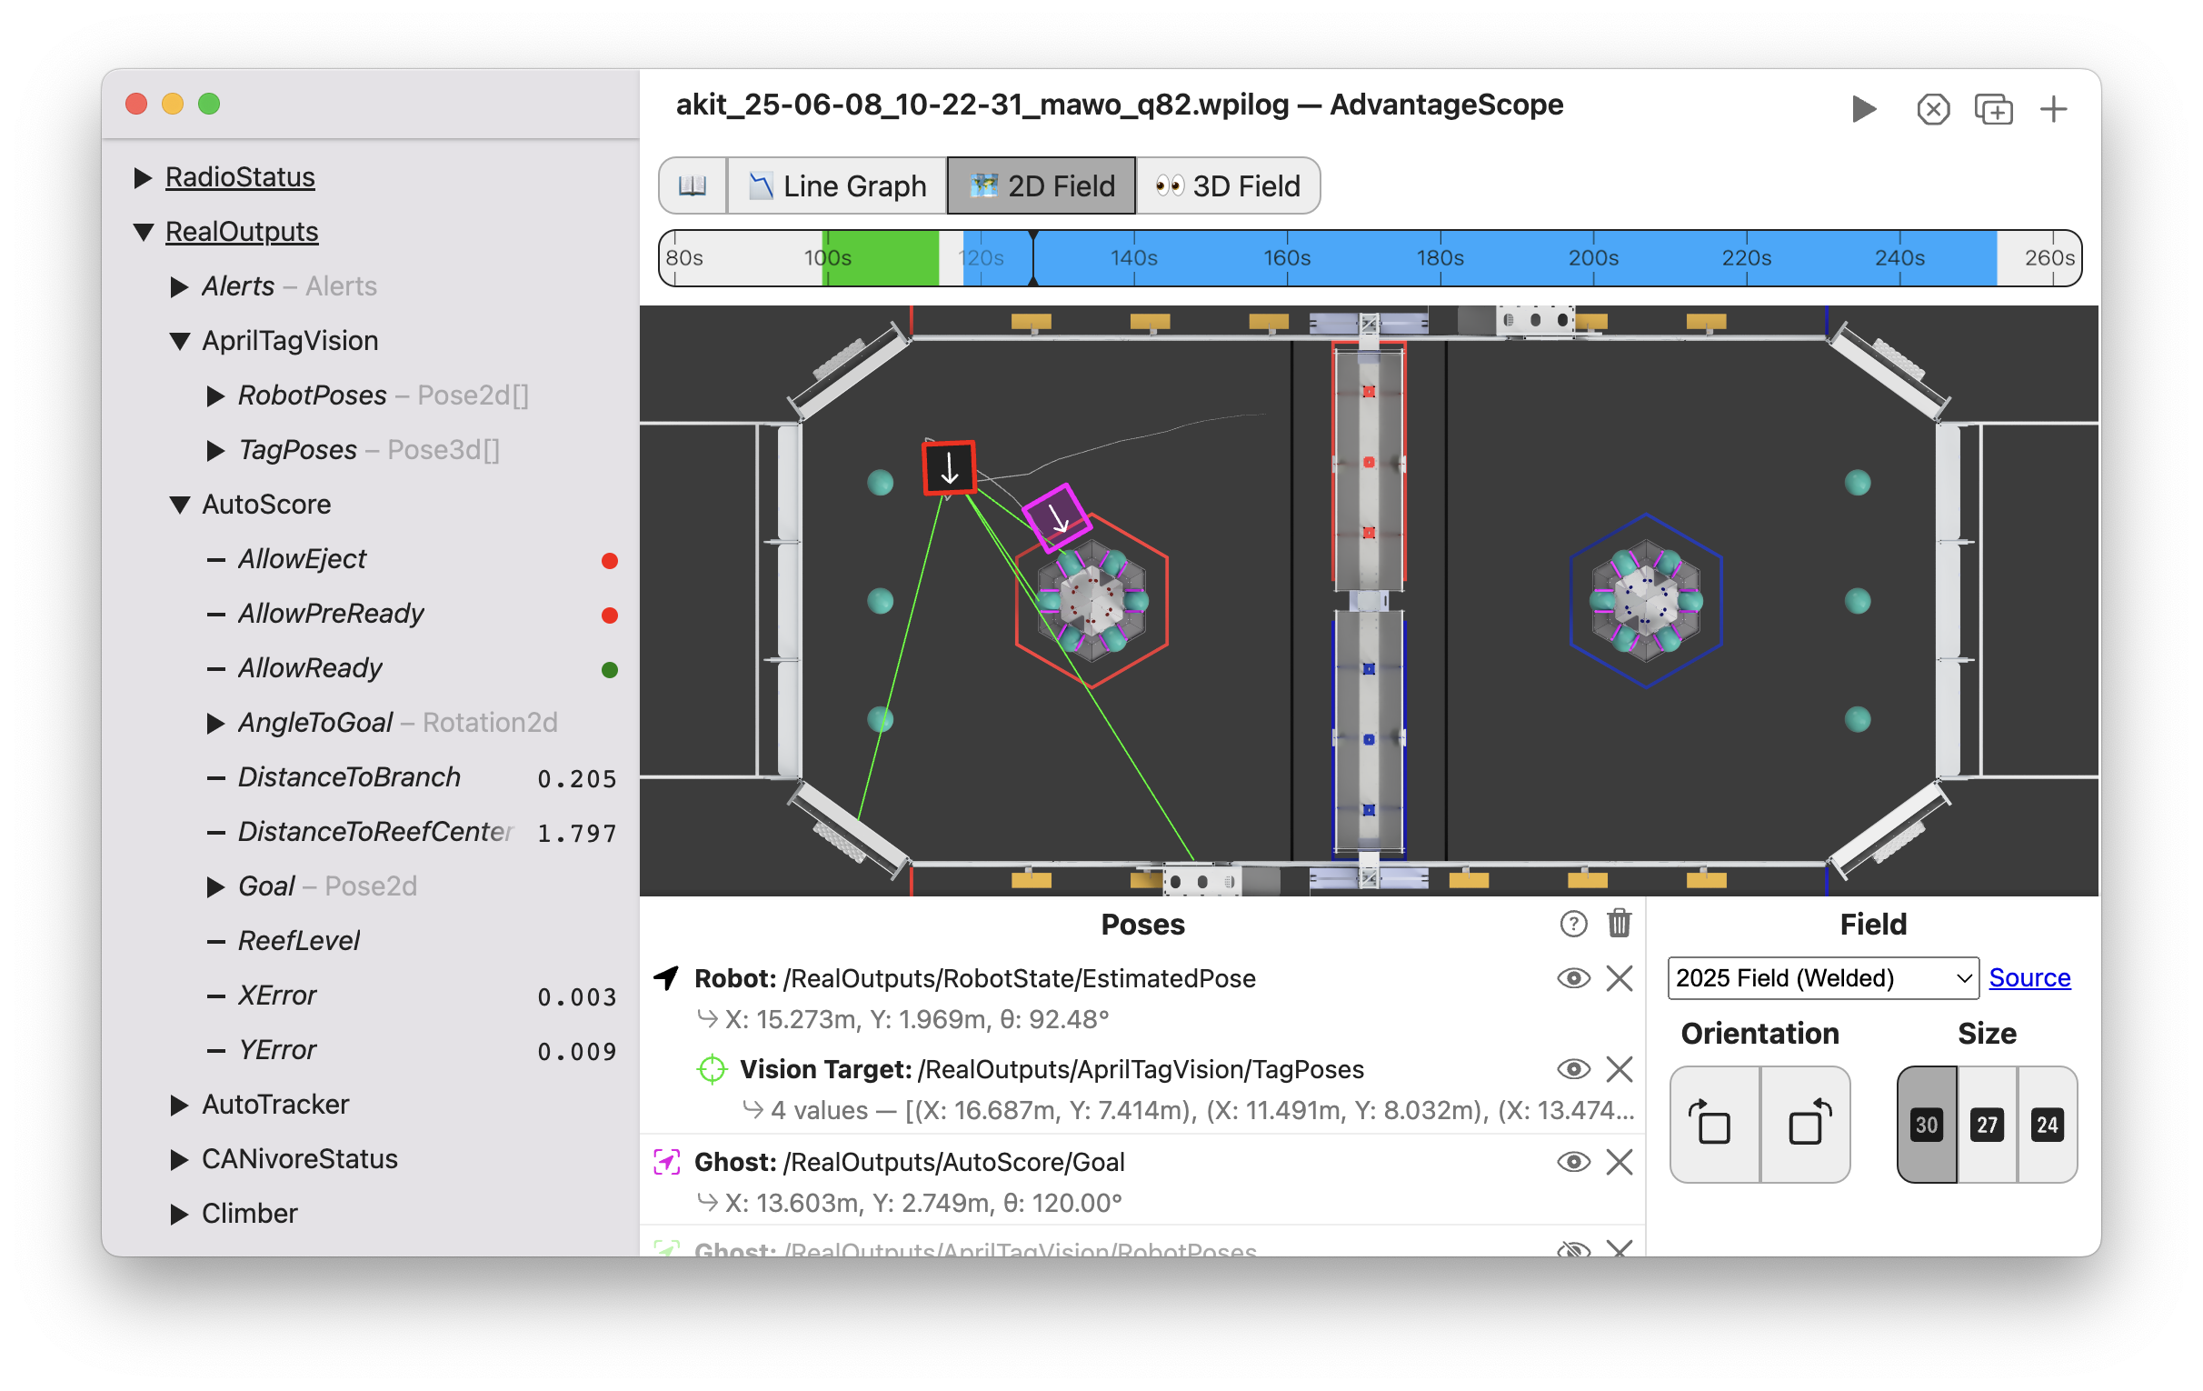The width and height of the screenshot is (2203, 1391).
Task: Expand the Goal Pose2d field
Action: click(x=216, y=887)
